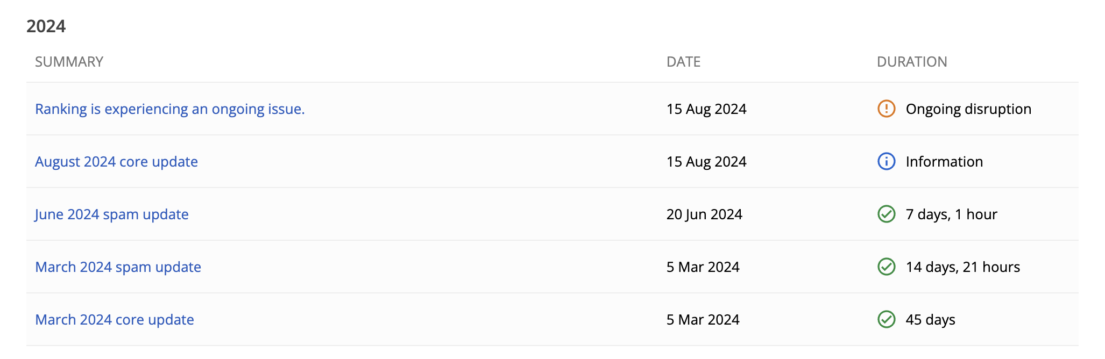Viewport: 1105px width, 359px height.
Task: Open June 2024 spam update link
Action: 112,214
